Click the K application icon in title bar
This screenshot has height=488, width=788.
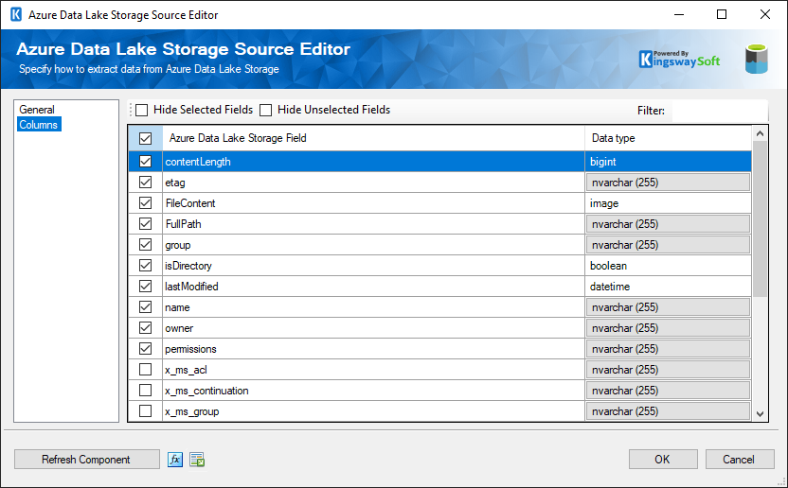tap(16, 14)
